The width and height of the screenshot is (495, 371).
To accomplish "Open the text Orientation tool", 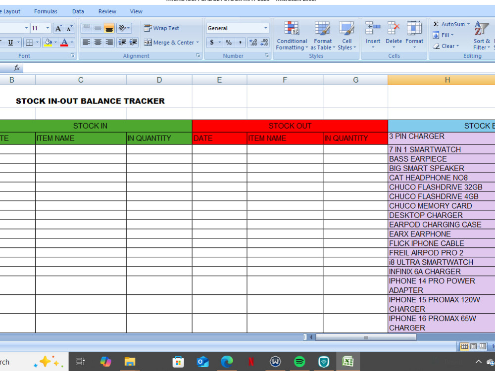I will click(x=124, y=28).
